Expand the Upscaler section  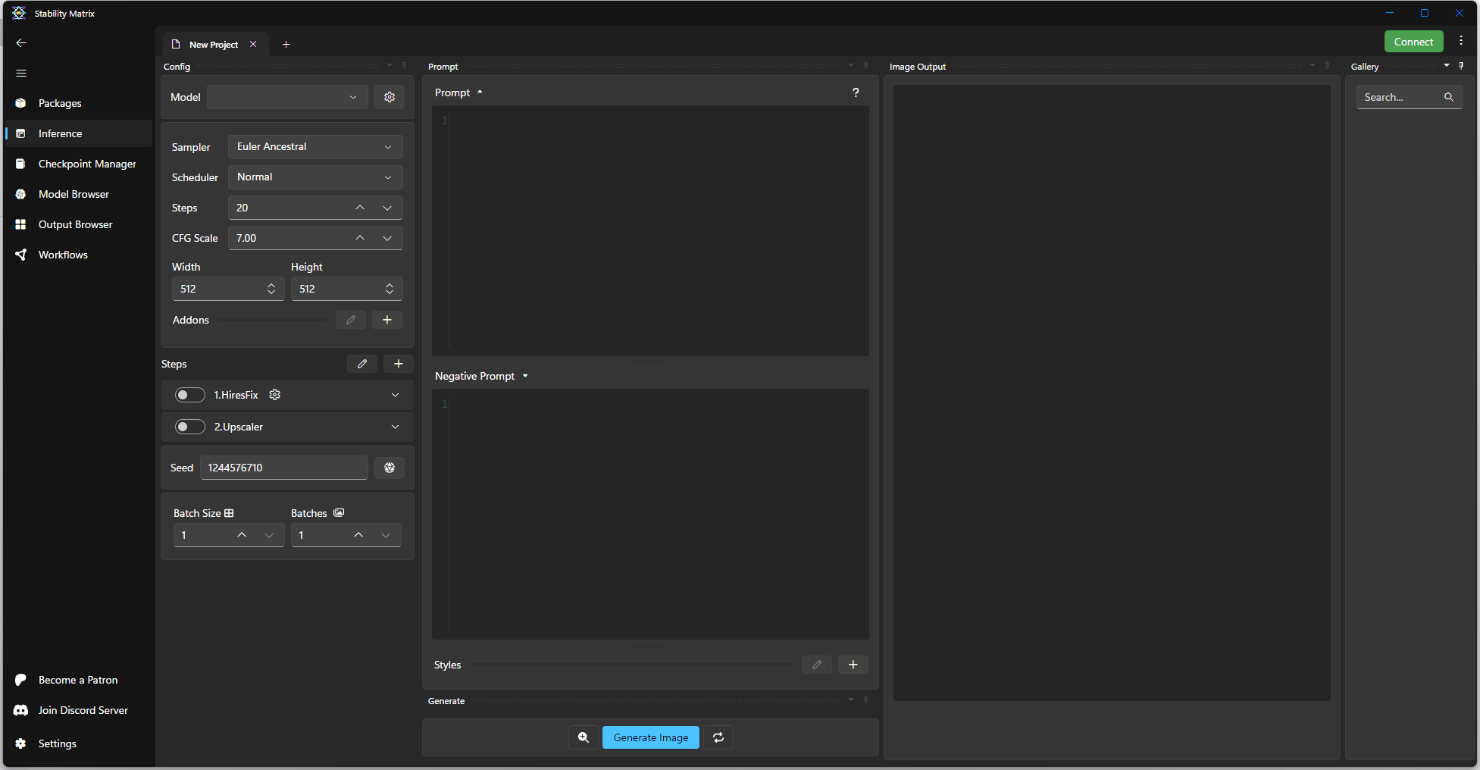[395, 427]
